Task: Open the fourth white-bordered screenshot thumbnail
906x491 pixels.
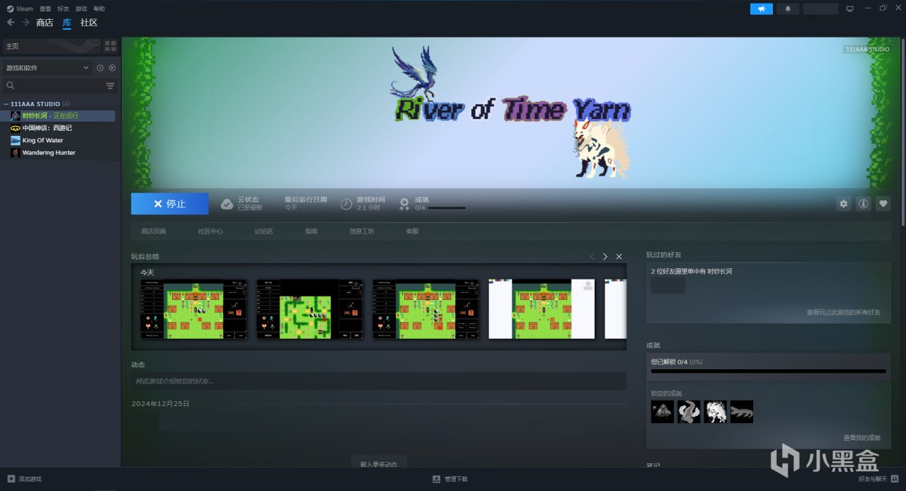Action: click(x=541, y=309)
